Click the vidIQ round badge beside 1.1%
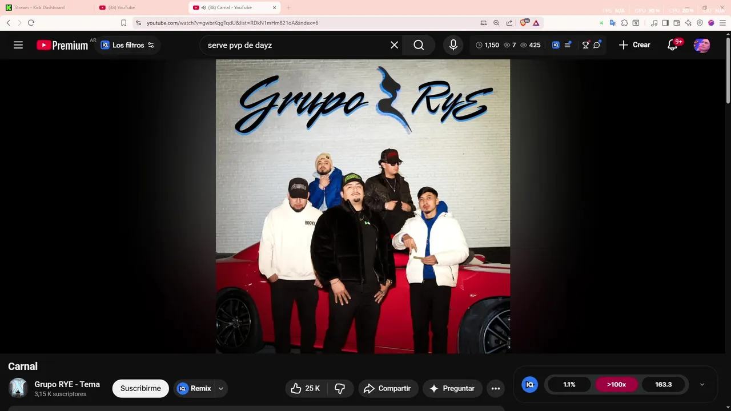The width and height of the screenshot is (731, 411). click(529, 384)
